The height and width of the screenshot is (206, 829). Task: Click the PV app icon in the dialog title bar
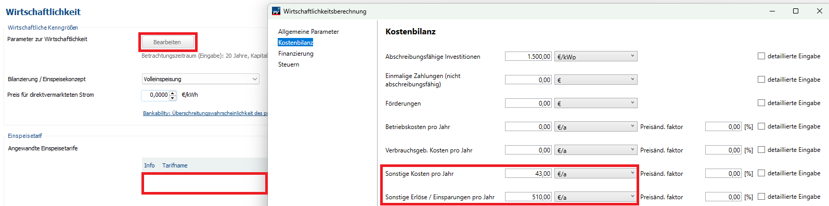click(x=276, y=11)
